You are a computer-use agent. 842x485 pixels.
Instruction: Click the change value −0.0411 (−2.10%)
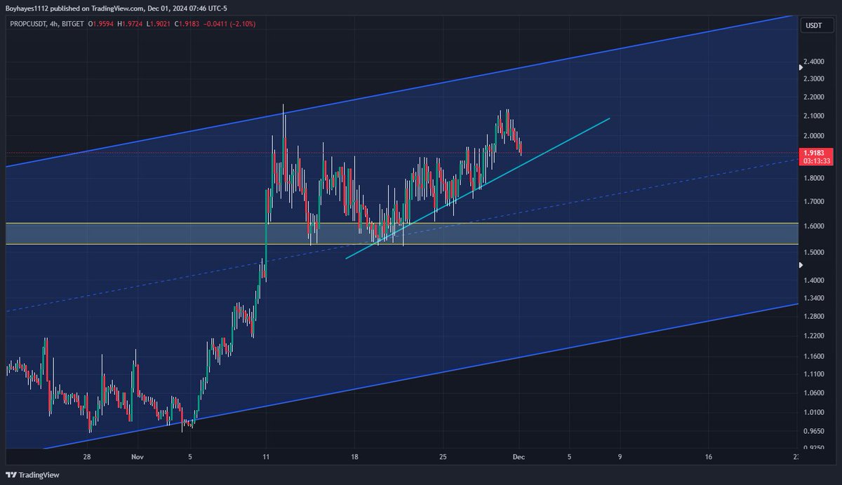(x=230, y=24)
